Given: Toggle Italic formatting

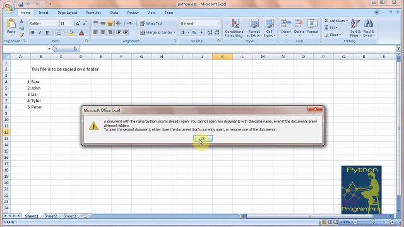Looking at the screenshot, I should [40, 32].
